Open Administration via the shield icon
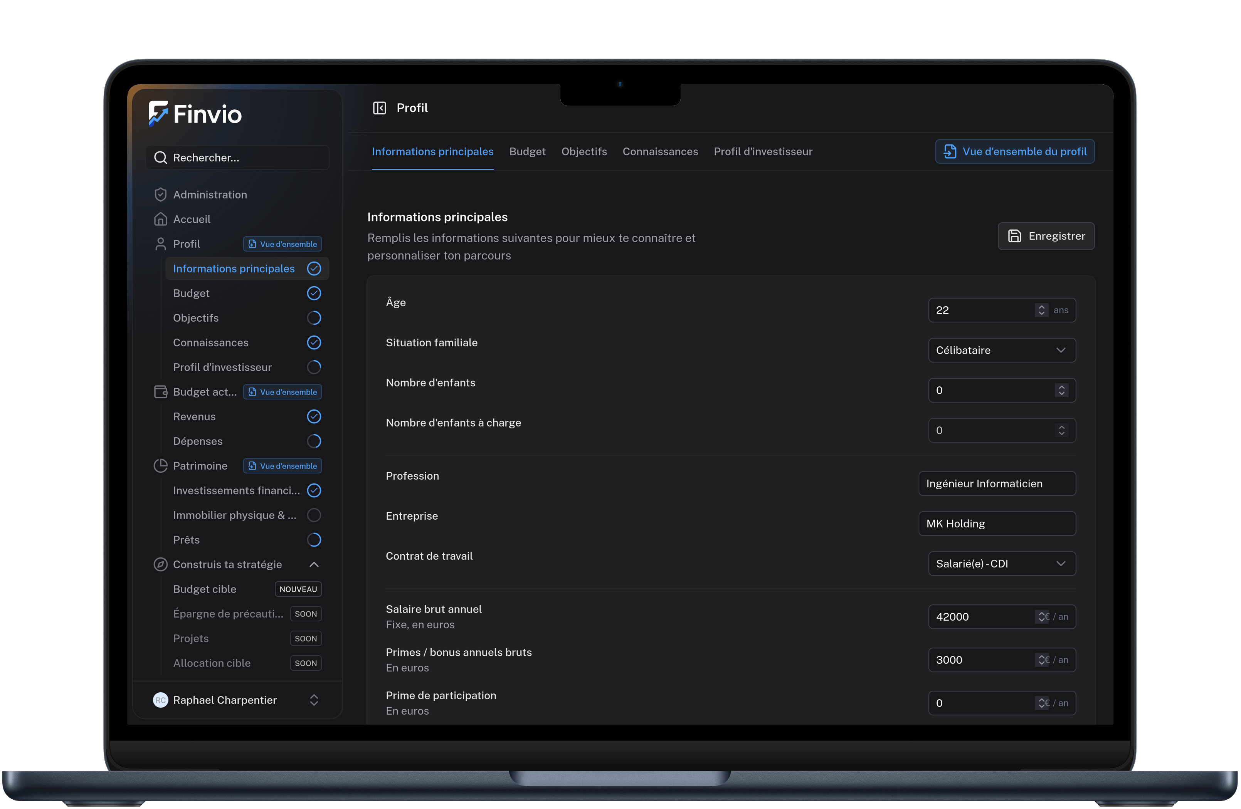This screenshot has width=1241, height=809. (160, 195)
